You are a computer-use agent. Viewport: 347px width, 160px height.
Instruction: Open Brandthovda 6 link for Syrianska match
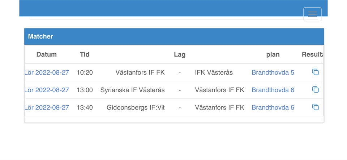273,90
